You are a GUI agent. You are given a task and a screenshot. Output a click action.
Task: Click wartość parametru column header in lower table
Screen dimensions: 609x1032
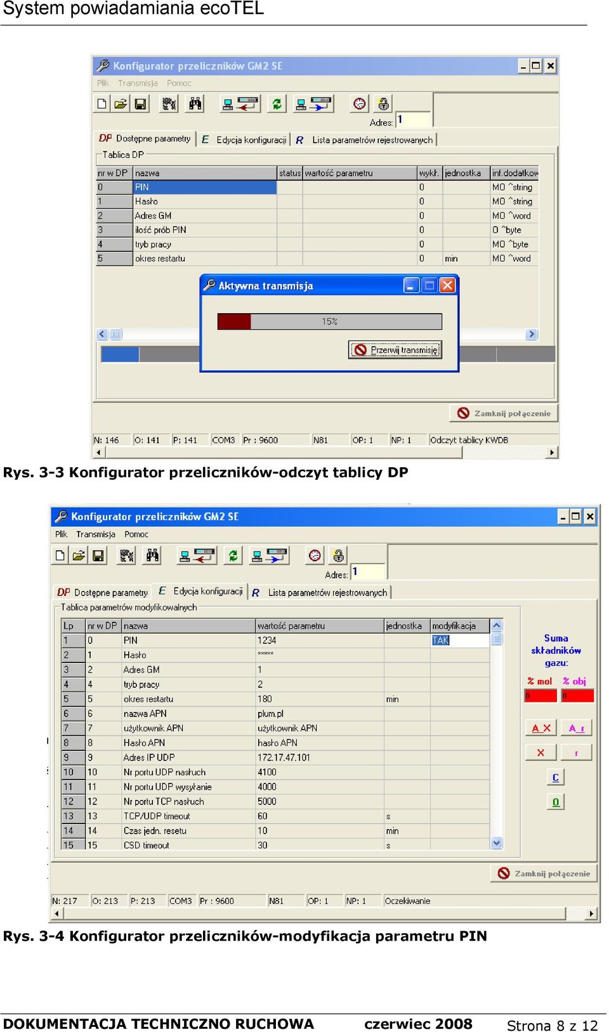(320, 626)
